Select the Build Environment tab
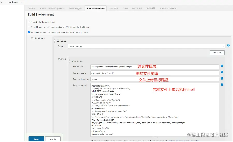This screenshot has width=233, height=142. pos(96,8)
